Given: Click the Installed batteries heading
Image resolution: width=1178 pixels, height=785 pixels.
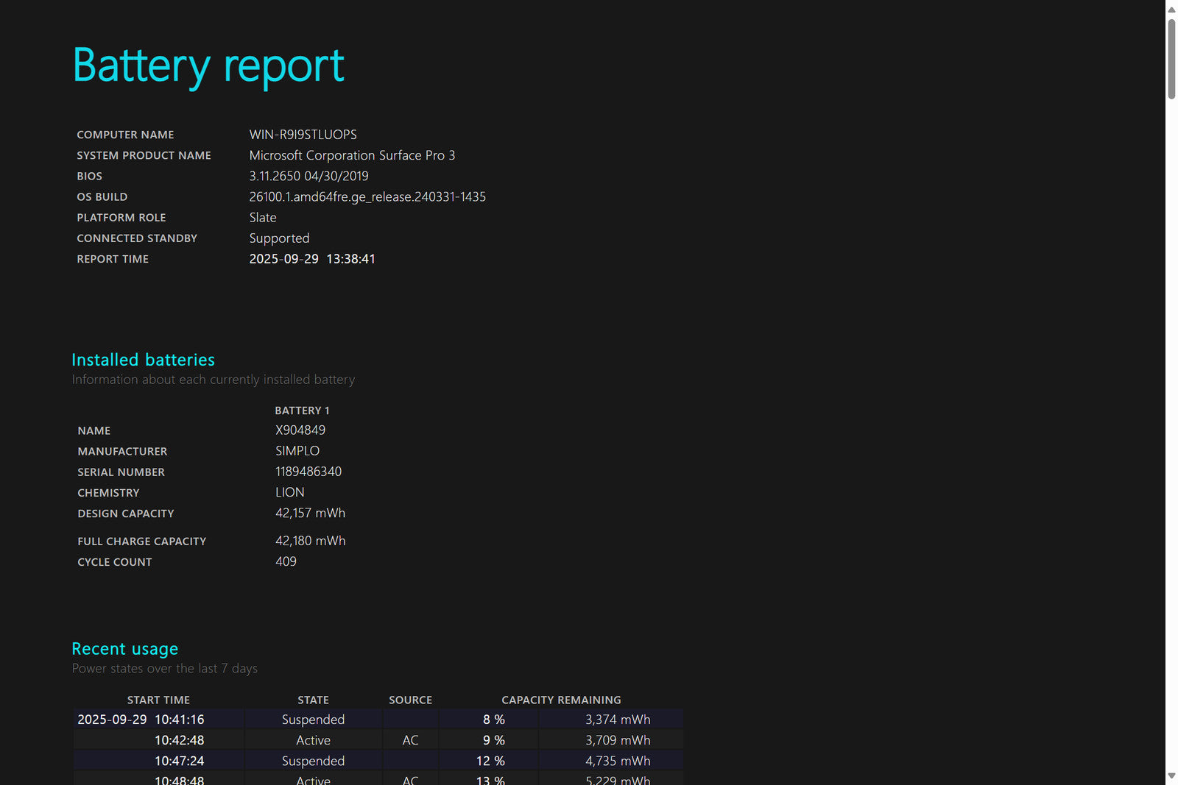Looking at the screenshot, I should pyautogui.click(x=144, y=360).
